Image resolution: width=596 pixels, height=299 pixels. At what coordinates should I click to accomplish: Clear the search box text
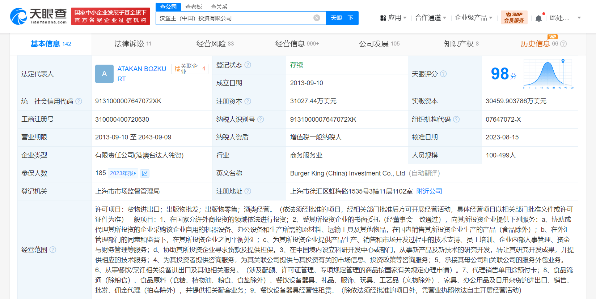(317, 18)
